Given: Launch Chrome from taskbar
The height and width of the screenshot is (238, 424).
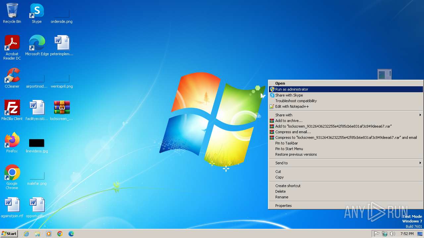Looking at the screenshot, I should tap(60, 234).
